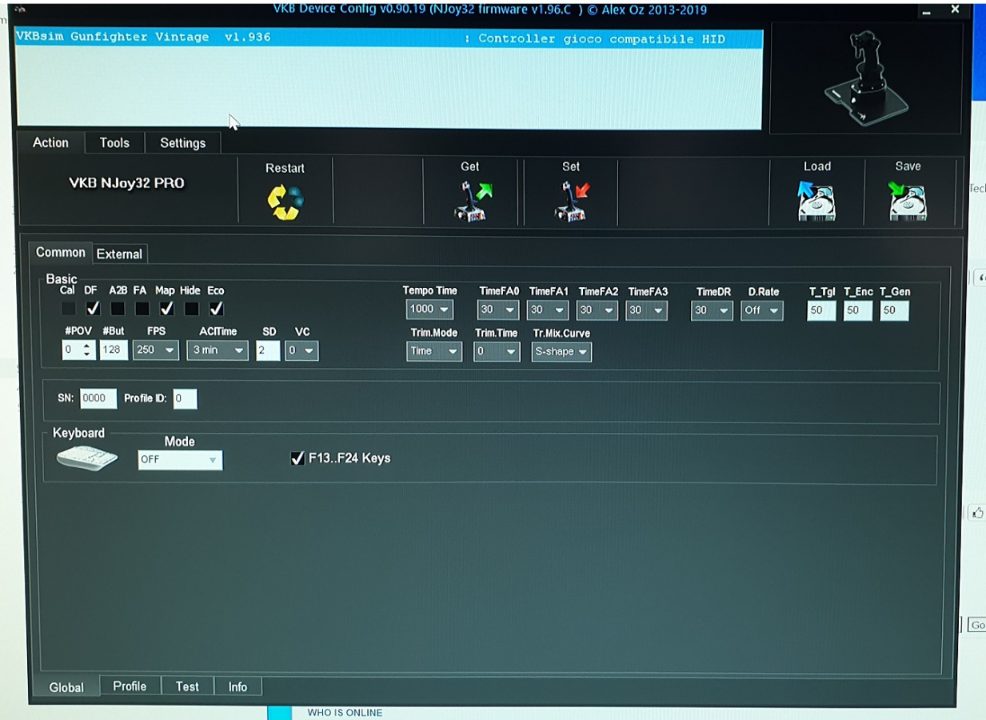Click the Load disk icon

816,201
